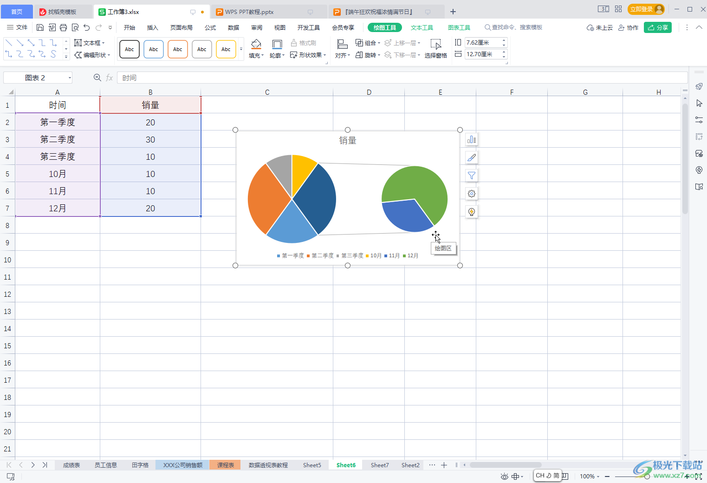Switch to the 图表工具 tab
The width and height of the screenshot is (707, 483).
[459, 27]
